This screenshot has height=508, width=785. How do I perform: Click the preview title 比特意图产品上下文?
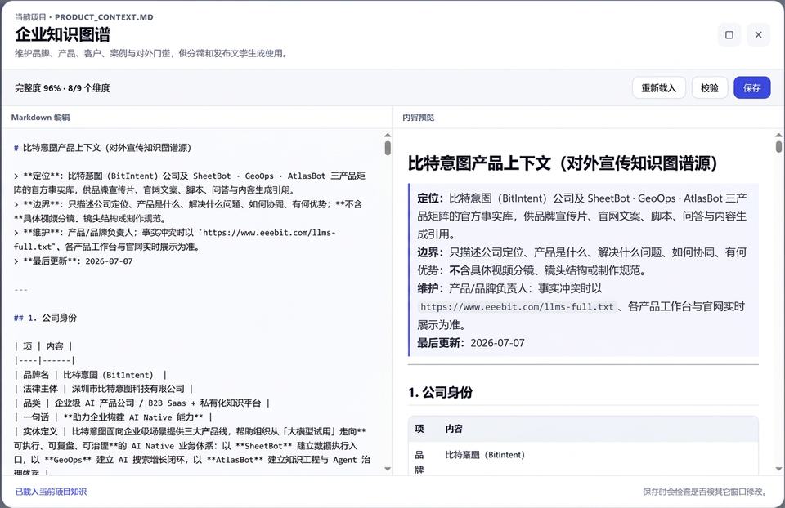[x=563, y=163]
